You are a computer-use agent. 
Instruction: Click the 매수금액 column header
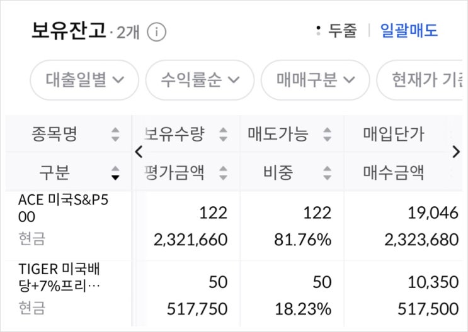click(x=394, y=173)
